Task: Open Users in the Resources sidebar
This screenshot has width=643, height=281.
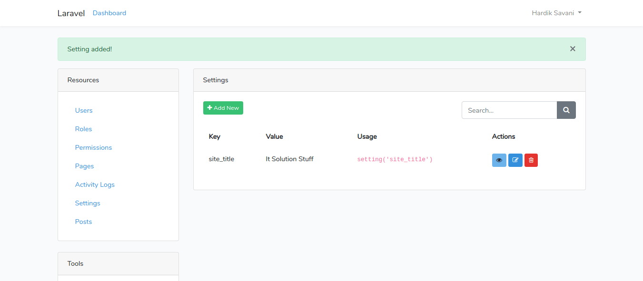Action: click(84, 110)
